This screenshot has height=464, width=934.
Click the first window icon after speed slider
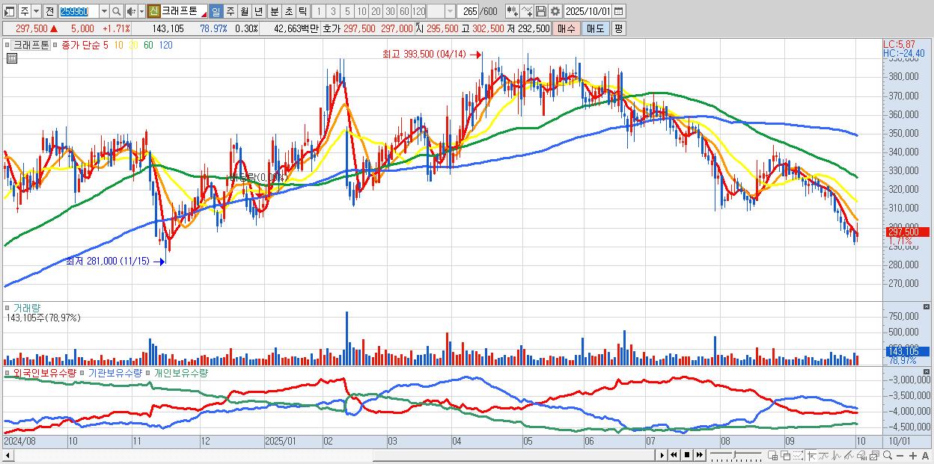pyautogui.click(x=773, y=456)
